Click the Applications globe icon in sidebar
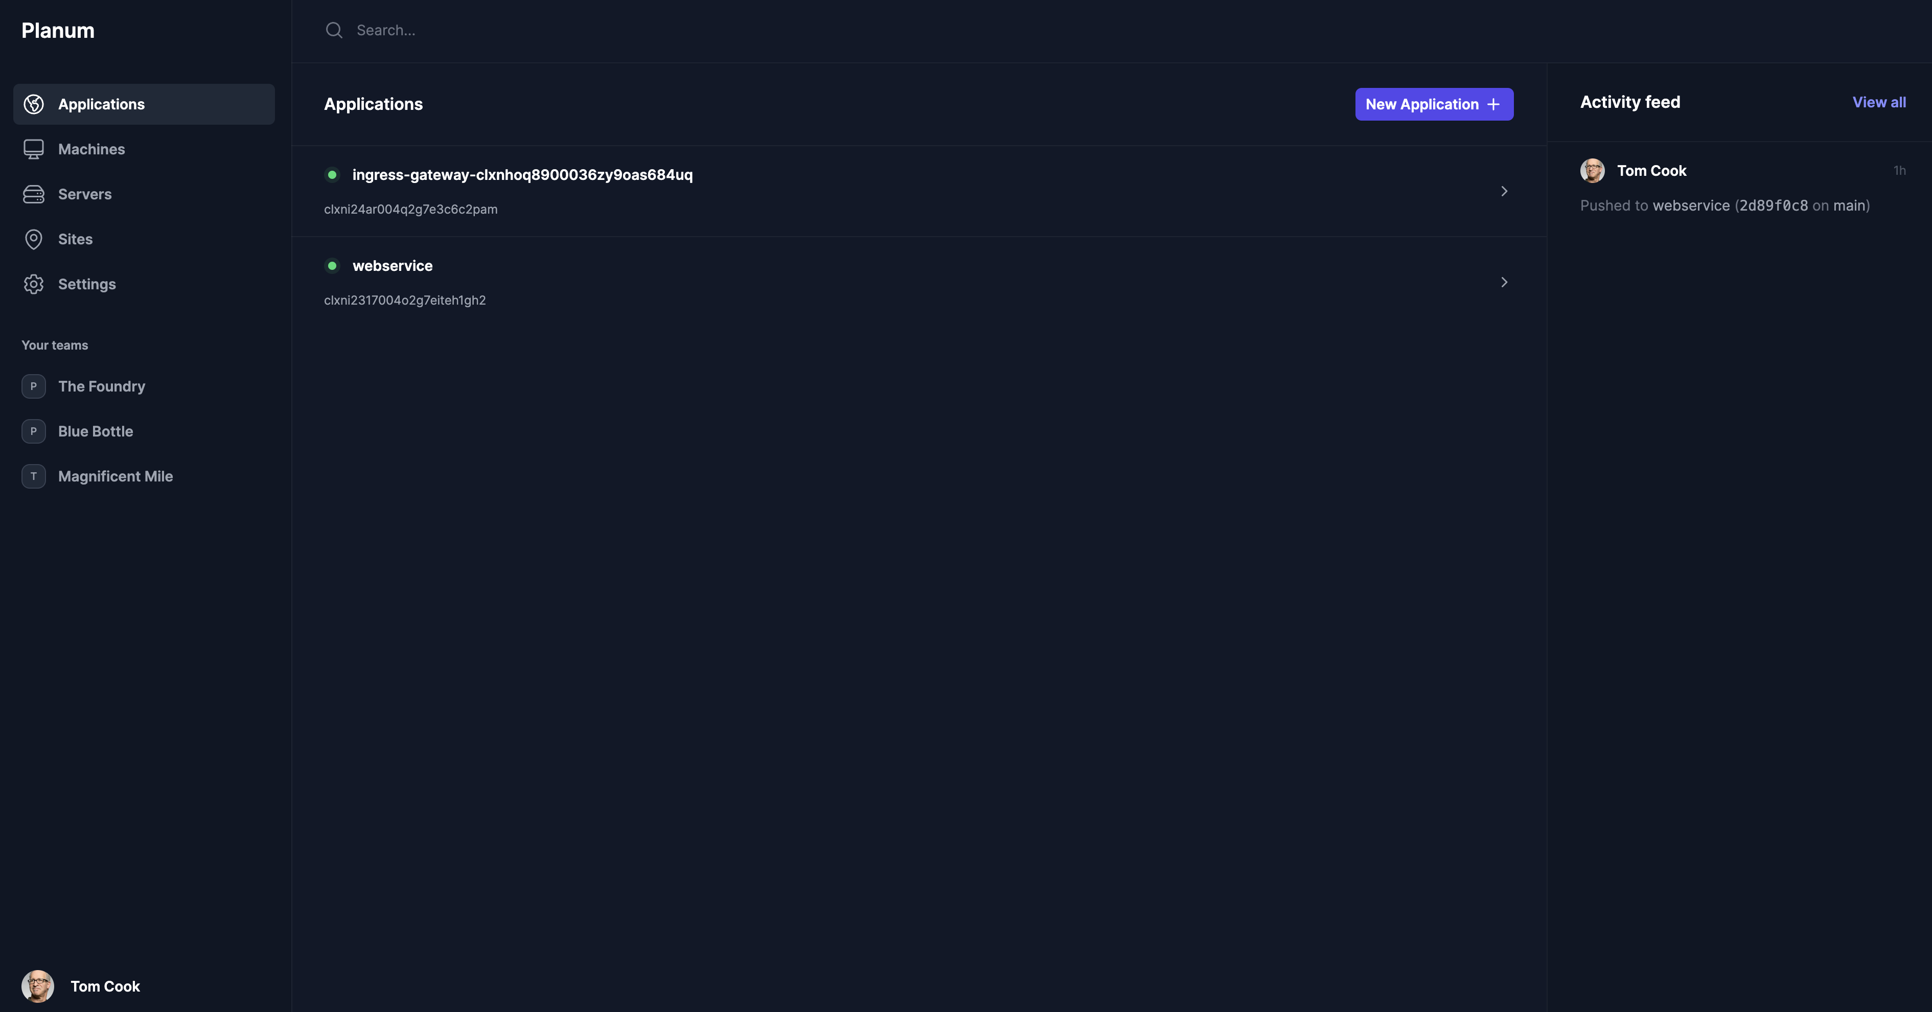The height and width of the screenshot is (1012, 1932). click(x=34, y=104)
